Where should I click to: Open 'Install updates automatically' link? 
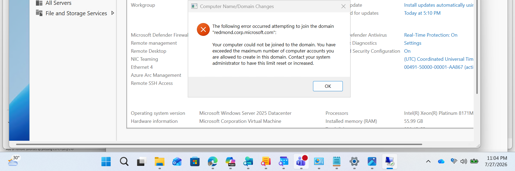[x=439, y=5]
